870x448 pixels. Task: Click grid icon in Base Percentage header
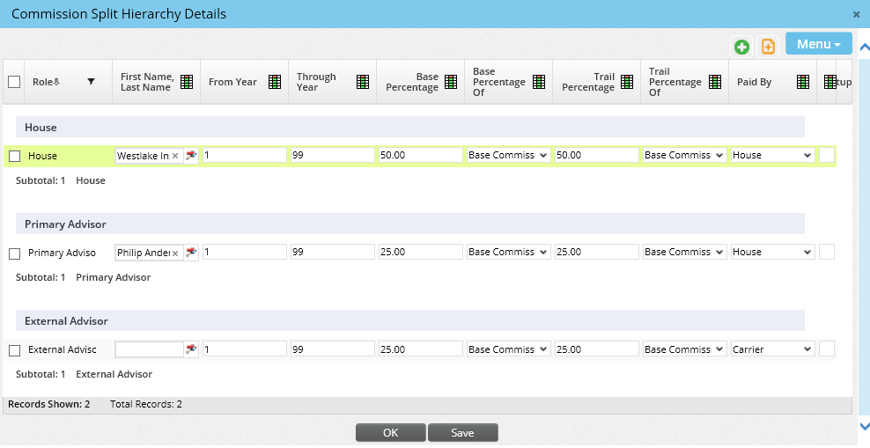[451, 82]
